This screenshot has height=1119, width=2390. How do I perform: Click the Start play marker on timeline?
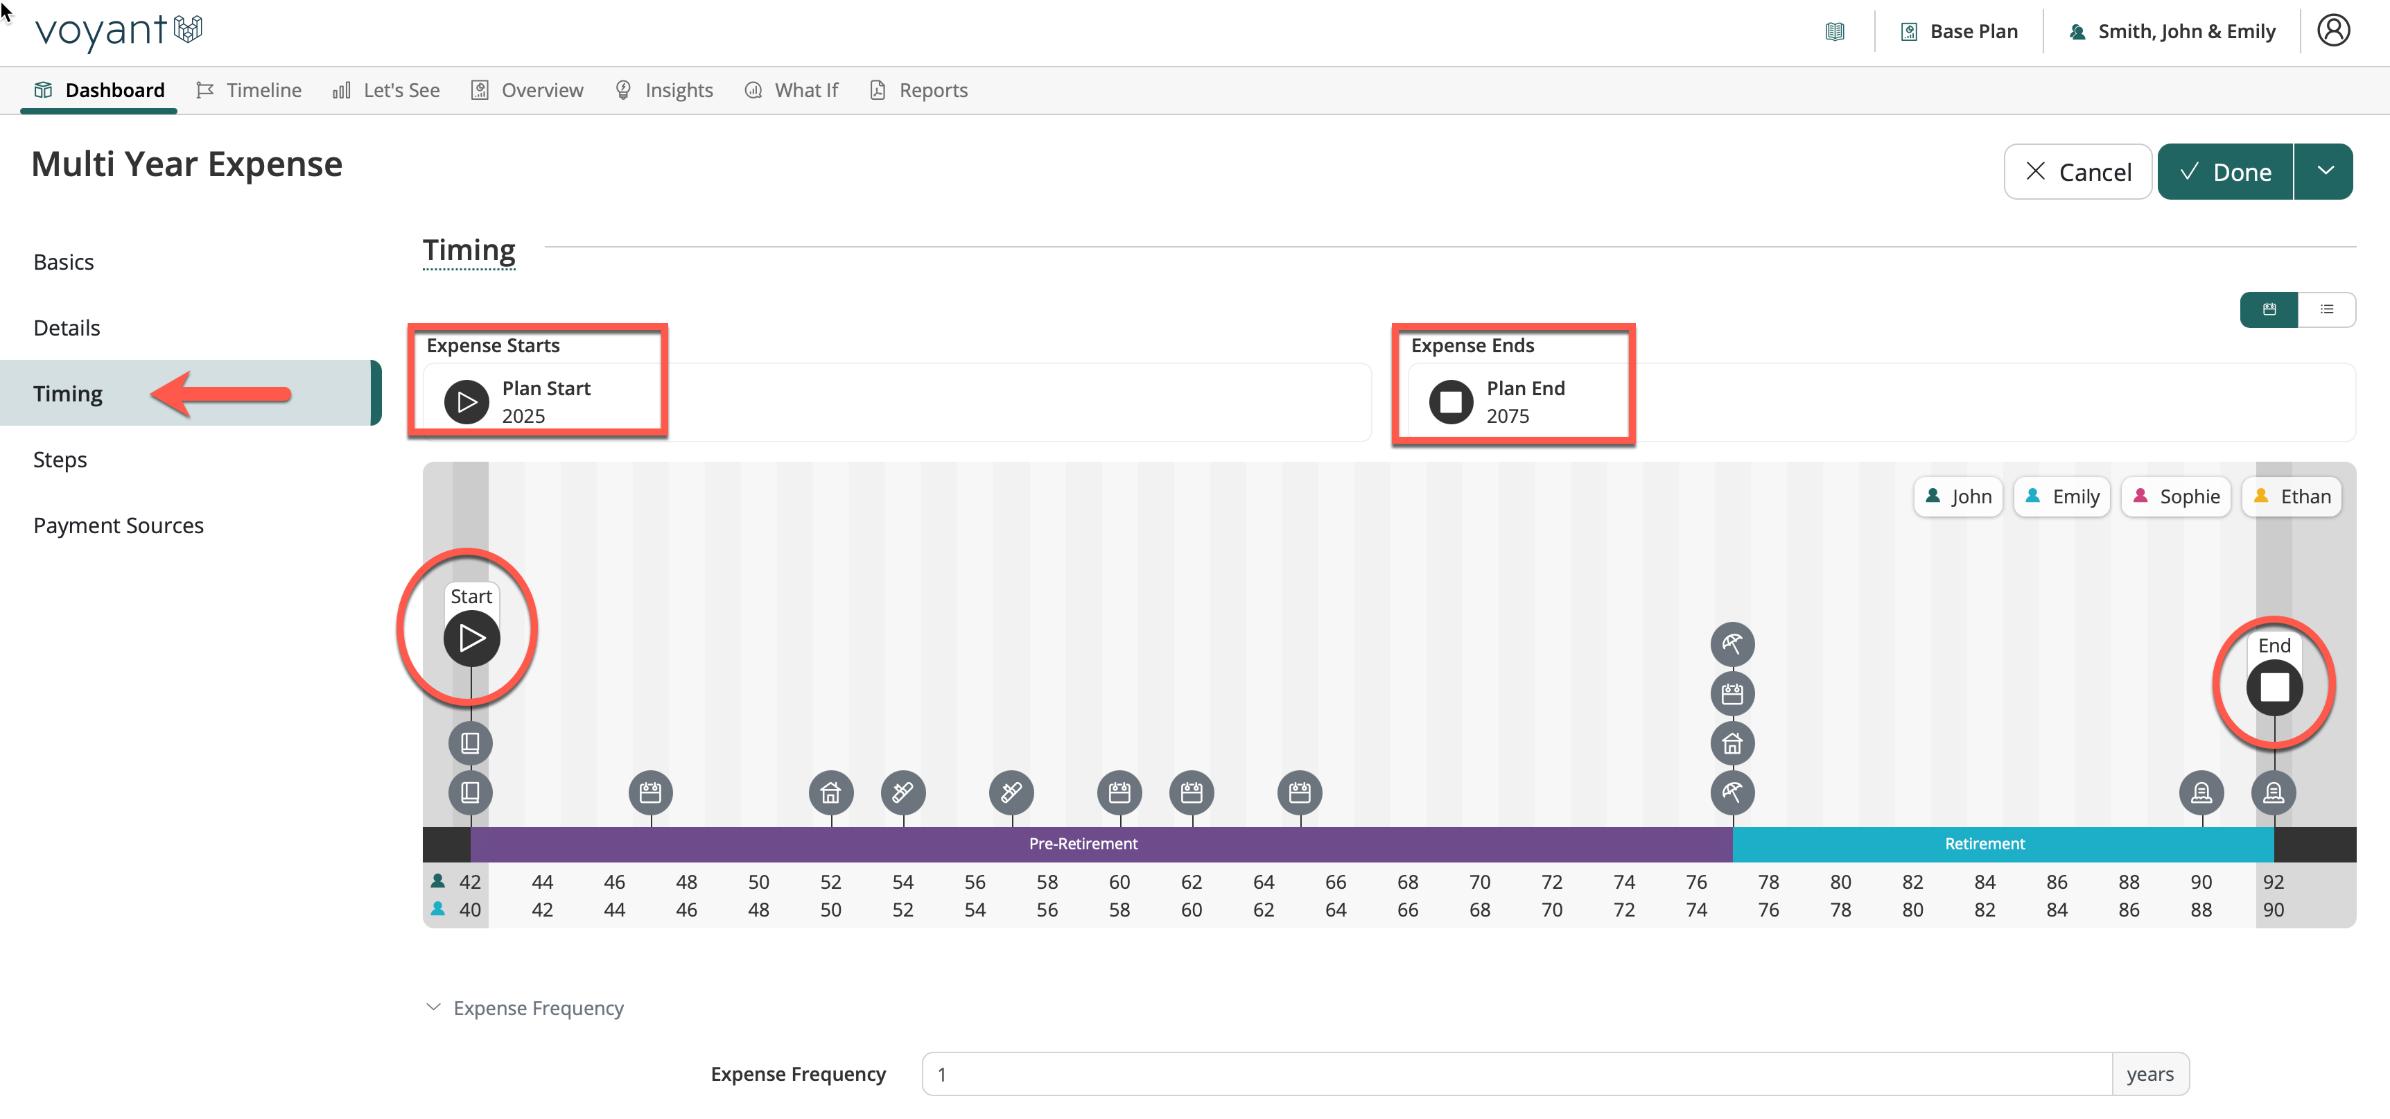click(x=471, y=639)
